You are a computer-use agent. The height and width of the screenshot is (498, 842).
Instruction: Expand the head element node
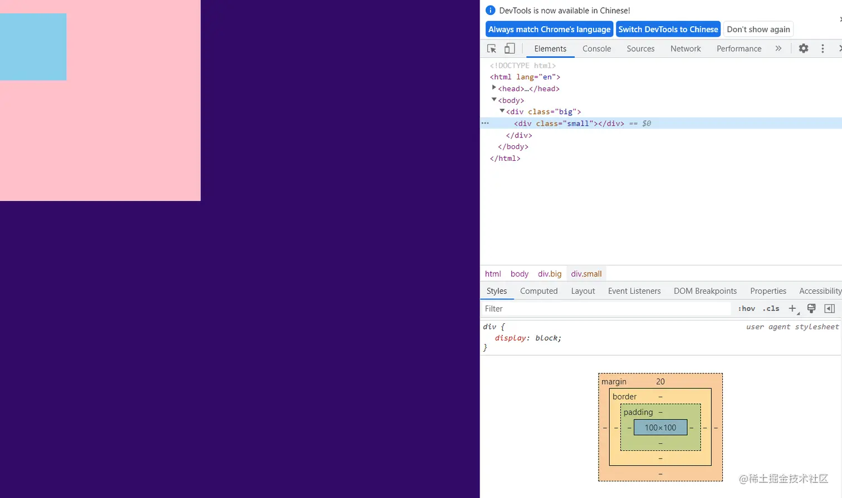494,88
